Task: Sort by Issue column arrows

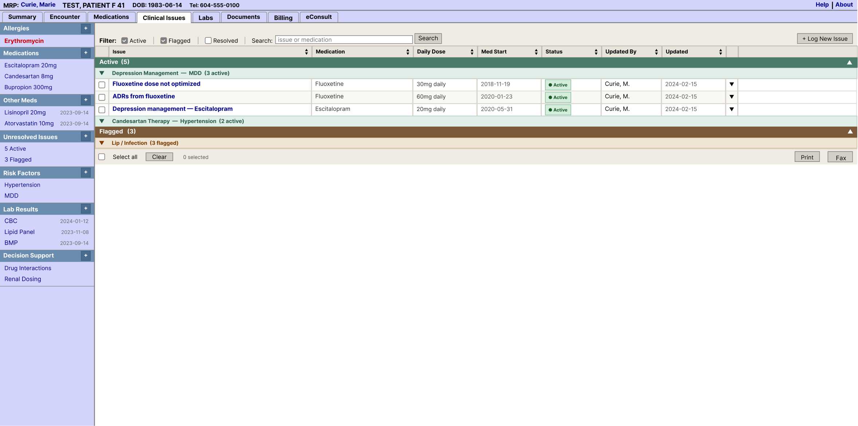Action: (x=306, y=52)
